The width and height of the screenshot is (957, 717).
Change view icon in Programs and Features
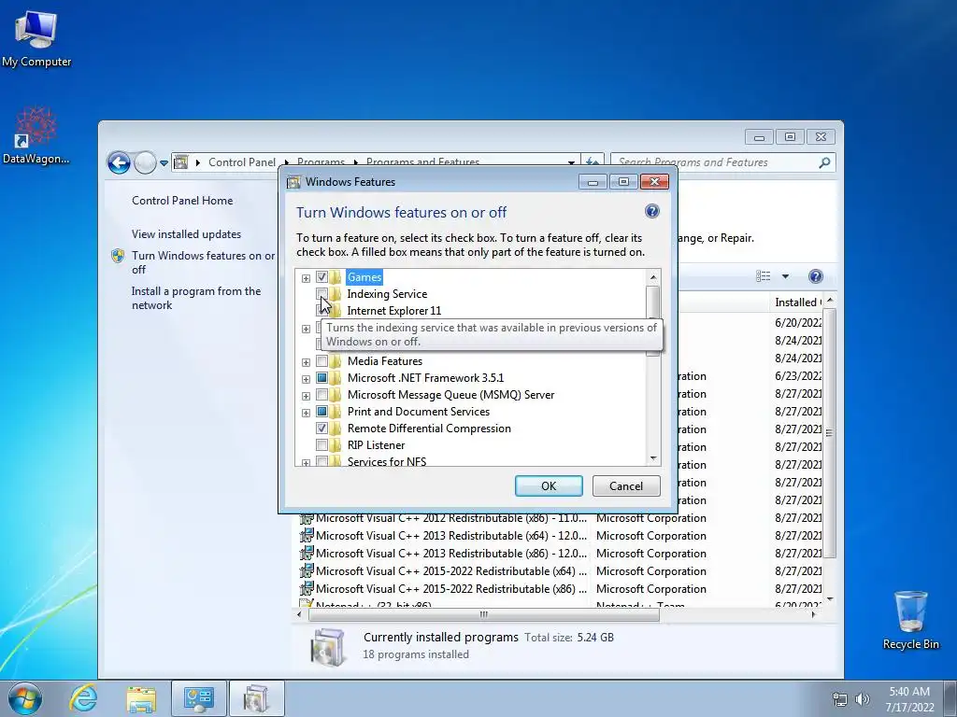[x=763, y=276]
